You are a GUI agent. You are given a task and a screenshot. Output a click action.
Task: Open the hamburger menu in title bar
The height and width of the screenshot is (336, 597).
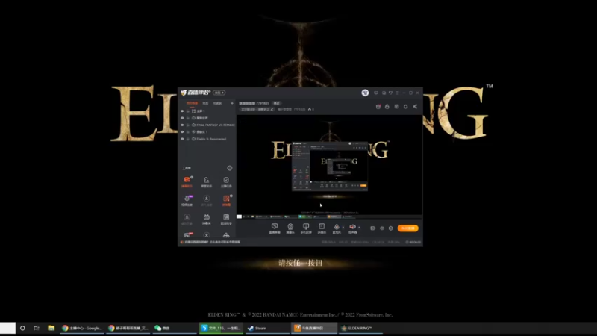click(x=397, y=93)
